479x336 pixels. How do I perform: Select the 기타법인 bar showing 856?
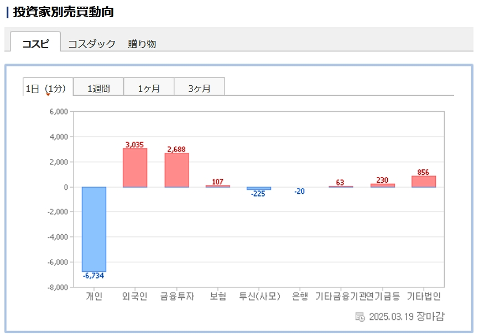coord(424,182)
